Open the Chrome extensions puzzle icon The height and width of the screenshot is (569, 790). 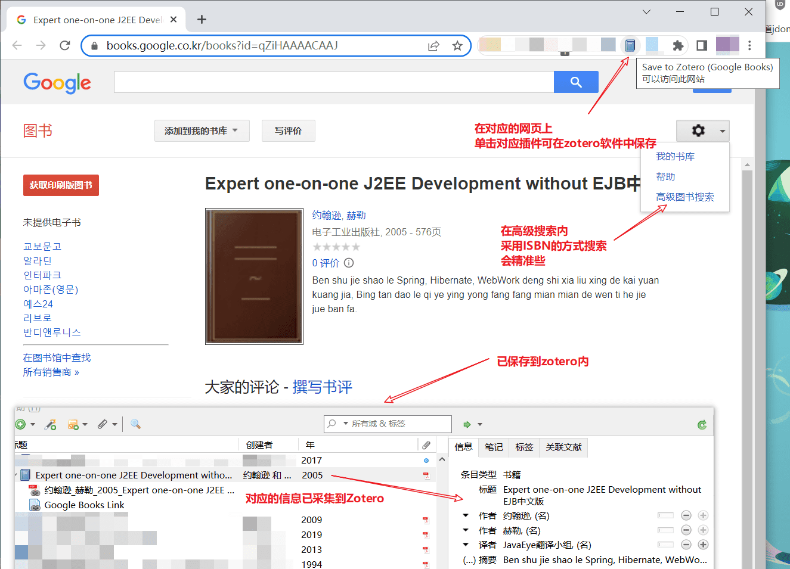pyautogui.click(x=677, y=45)
